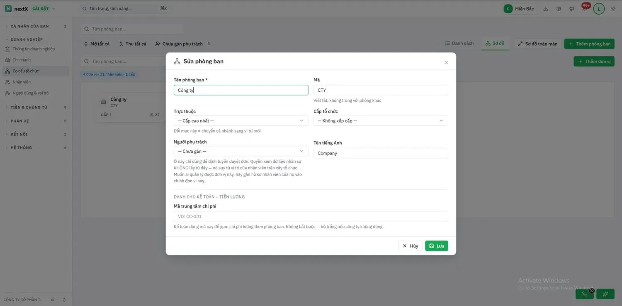The image size is (622, 306).
Task: Click the nextX logo icon
Action: pos(8,9)
